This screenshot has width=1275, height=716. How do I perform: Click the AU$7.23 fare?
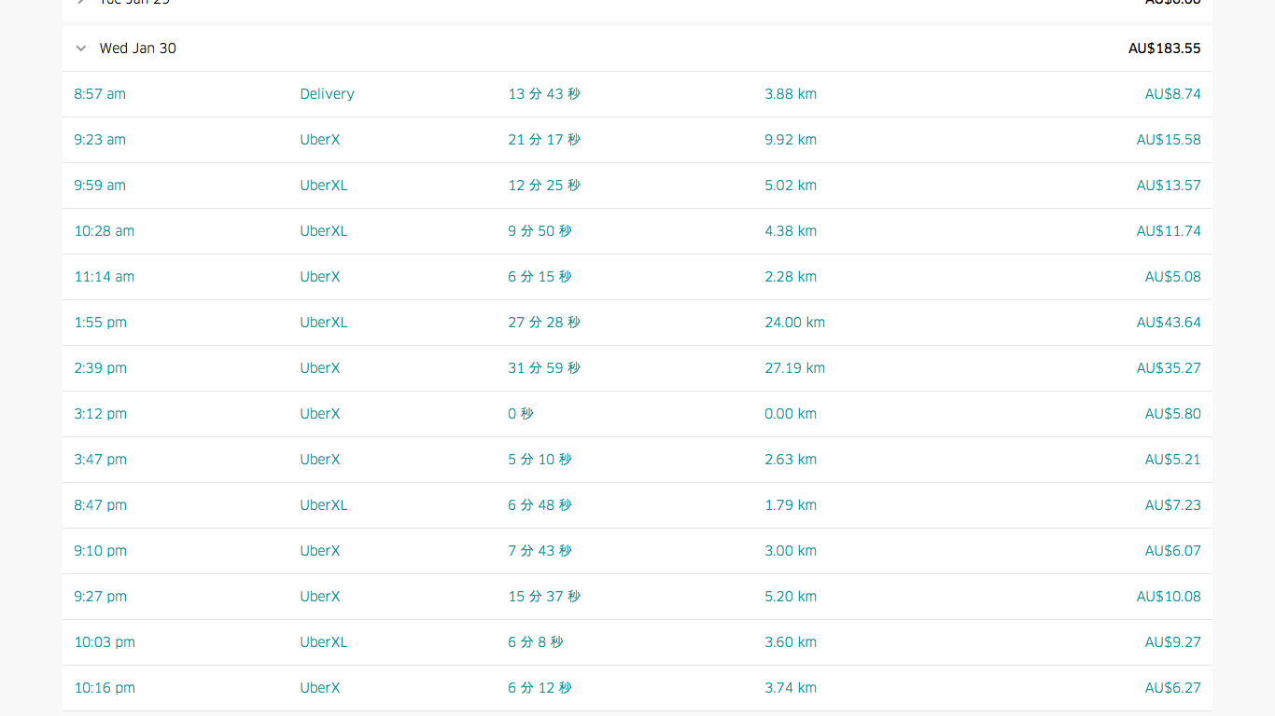pos(1173,505)
